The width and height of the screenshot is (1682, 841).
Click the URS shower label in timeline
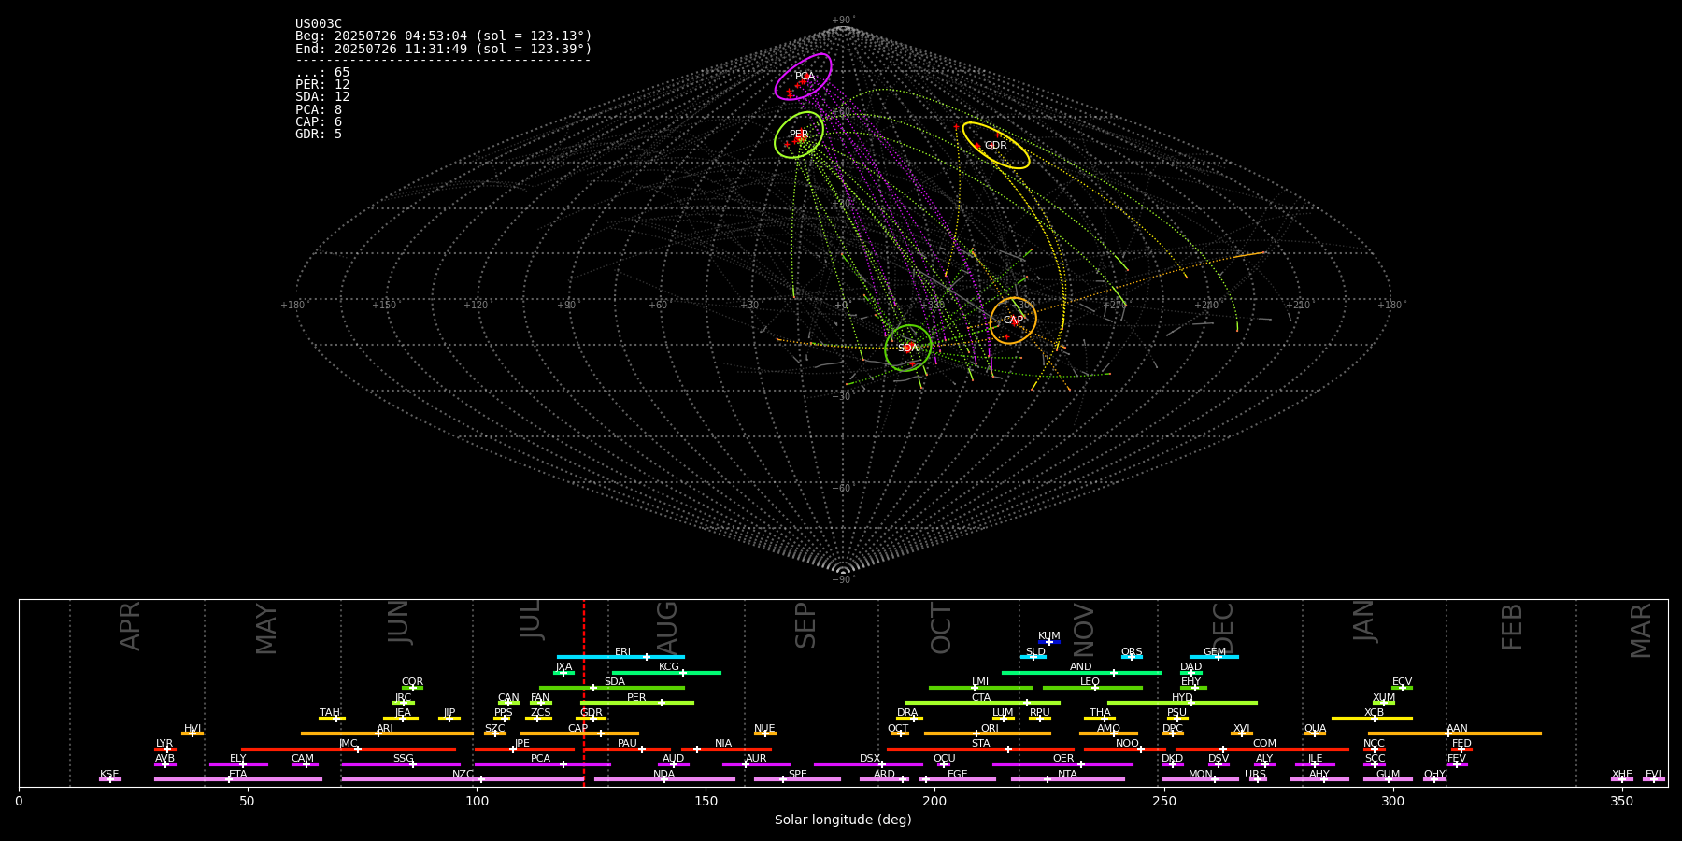click(x=1256, y=775)
